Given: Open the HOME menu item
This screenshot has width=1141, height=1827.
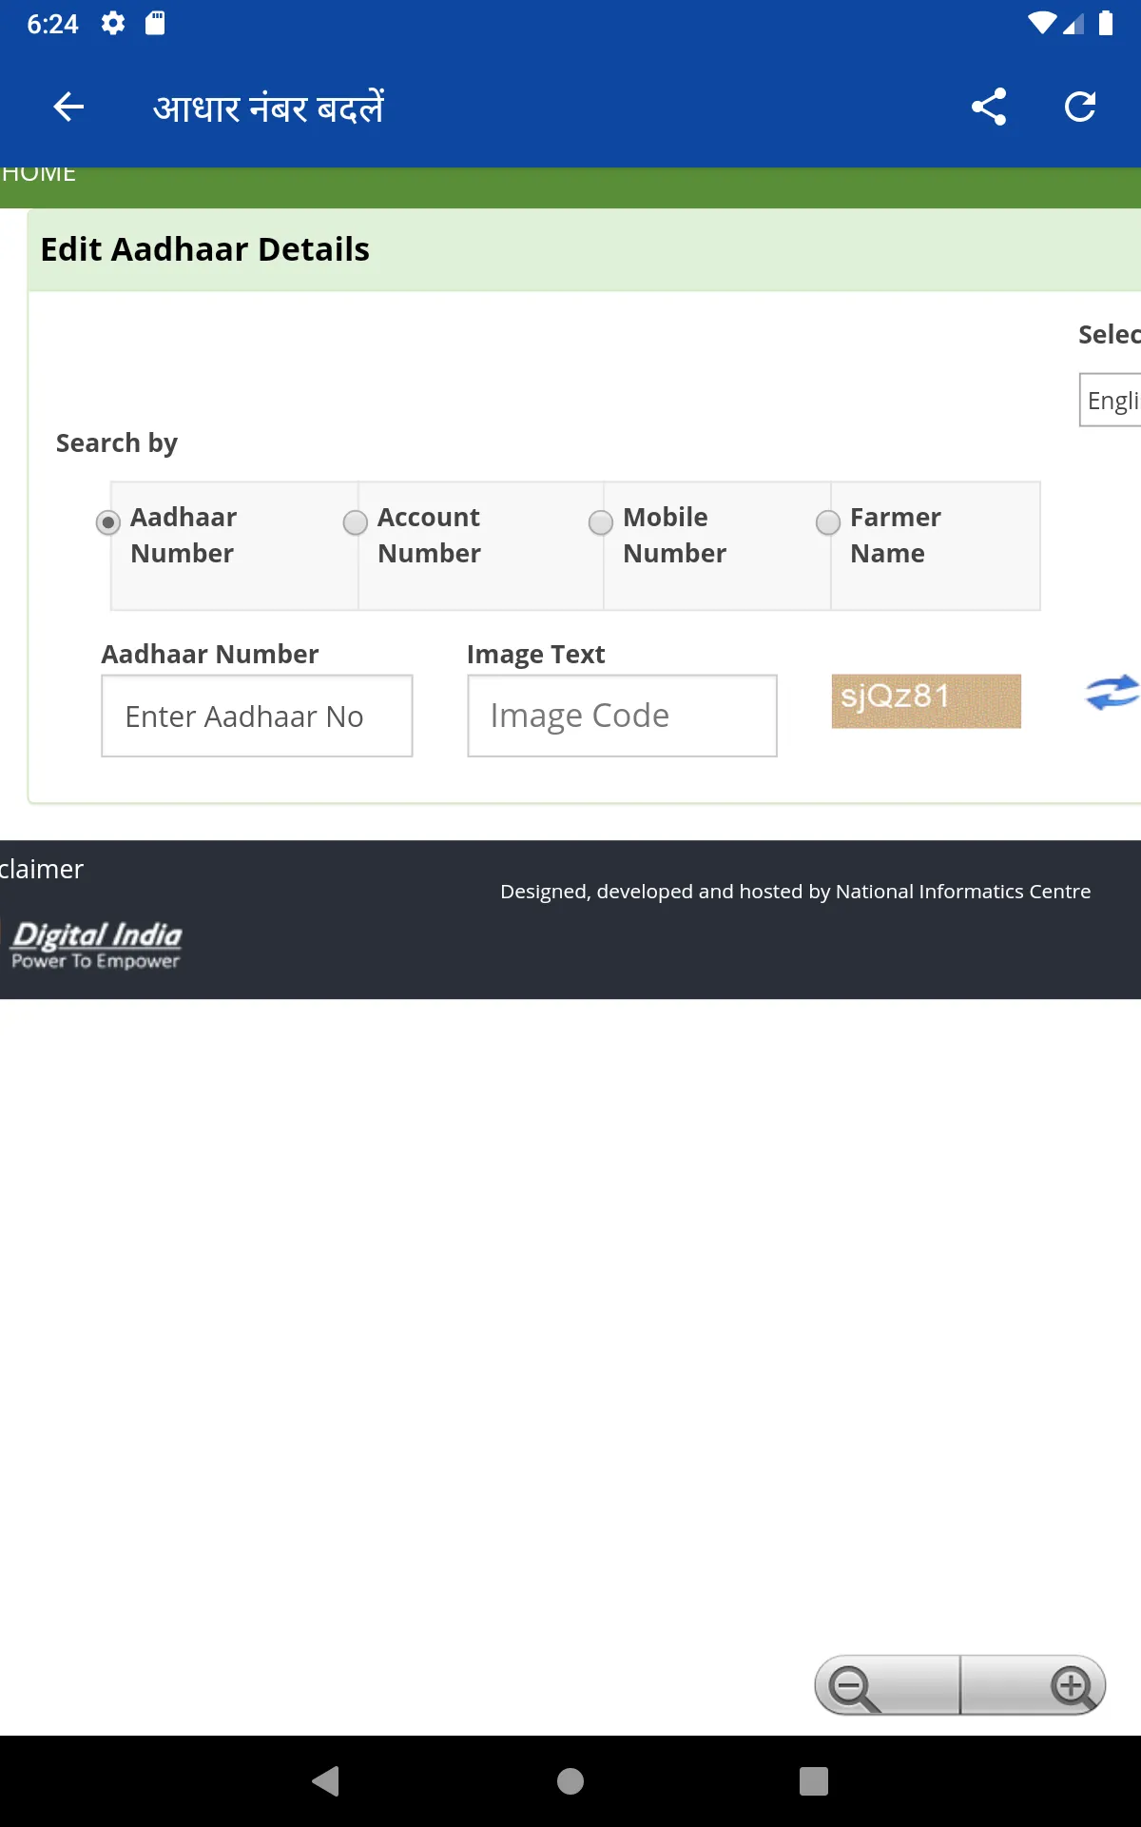Looking at the screenshot, I should point(38,173).
